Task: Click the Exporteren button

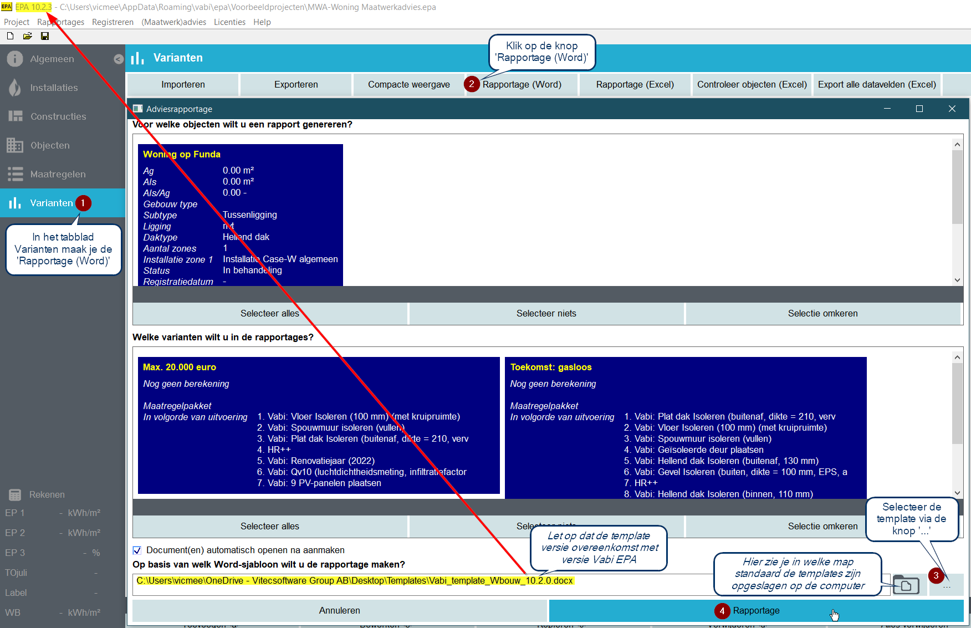Action: point(296,84)
